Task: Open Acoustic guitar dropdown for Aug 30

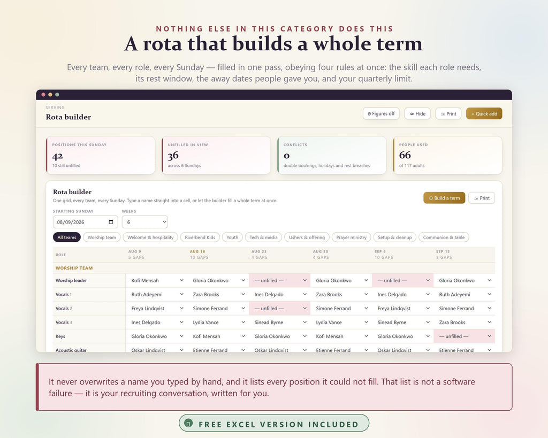Action: (x=341, y=348)
